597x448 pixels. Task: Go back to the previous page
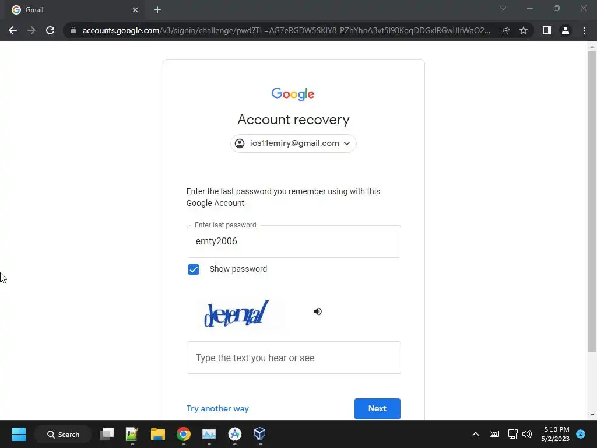13,30
